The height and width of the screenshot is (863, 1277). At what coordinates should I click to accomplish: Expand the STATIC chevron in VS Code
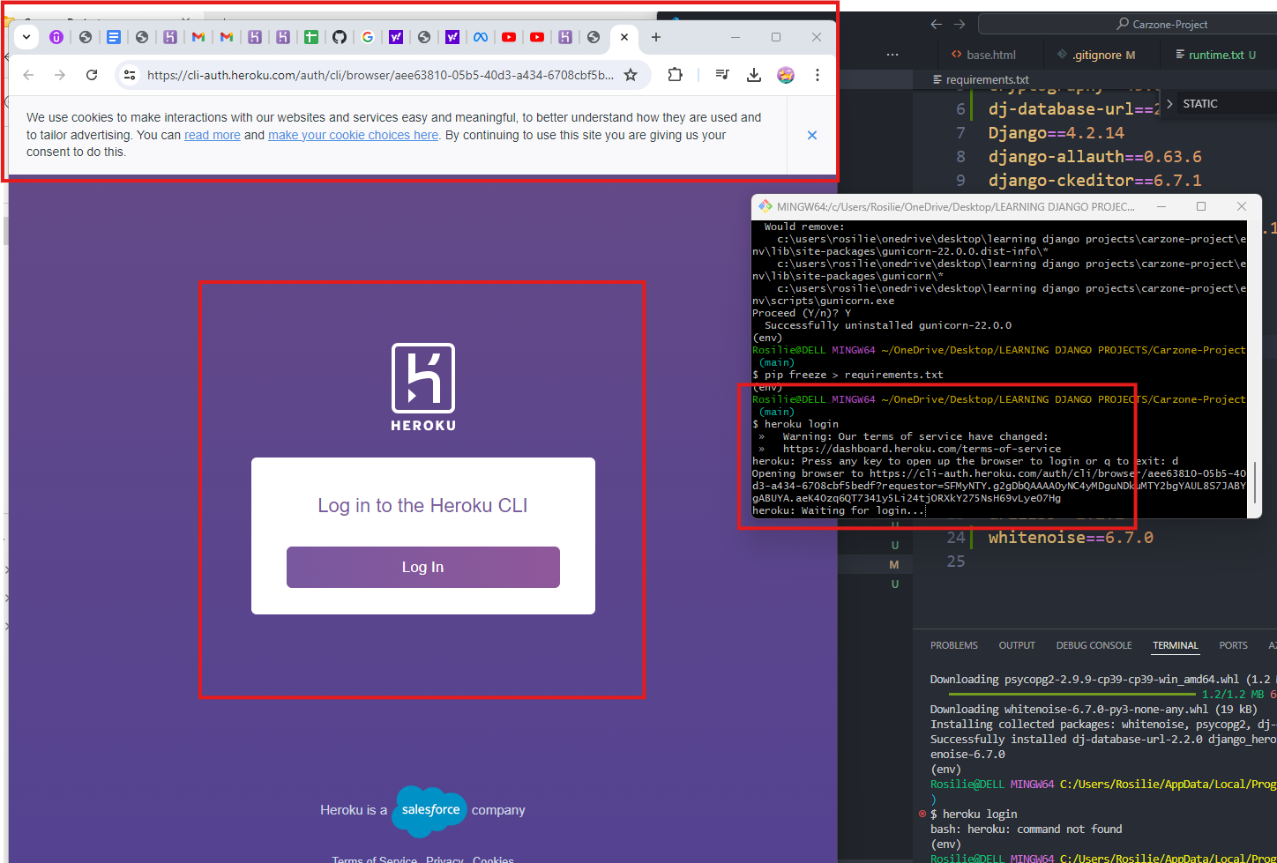click(1169, 104)
